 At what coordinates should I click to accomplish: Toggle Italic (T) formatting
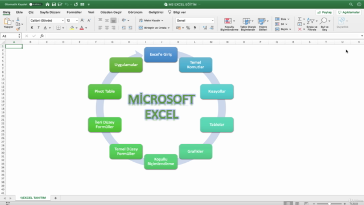(x=38, y=28)
